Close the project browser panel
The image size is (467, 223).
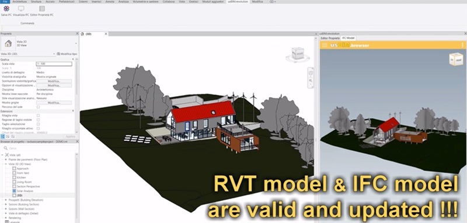point(77,141)
